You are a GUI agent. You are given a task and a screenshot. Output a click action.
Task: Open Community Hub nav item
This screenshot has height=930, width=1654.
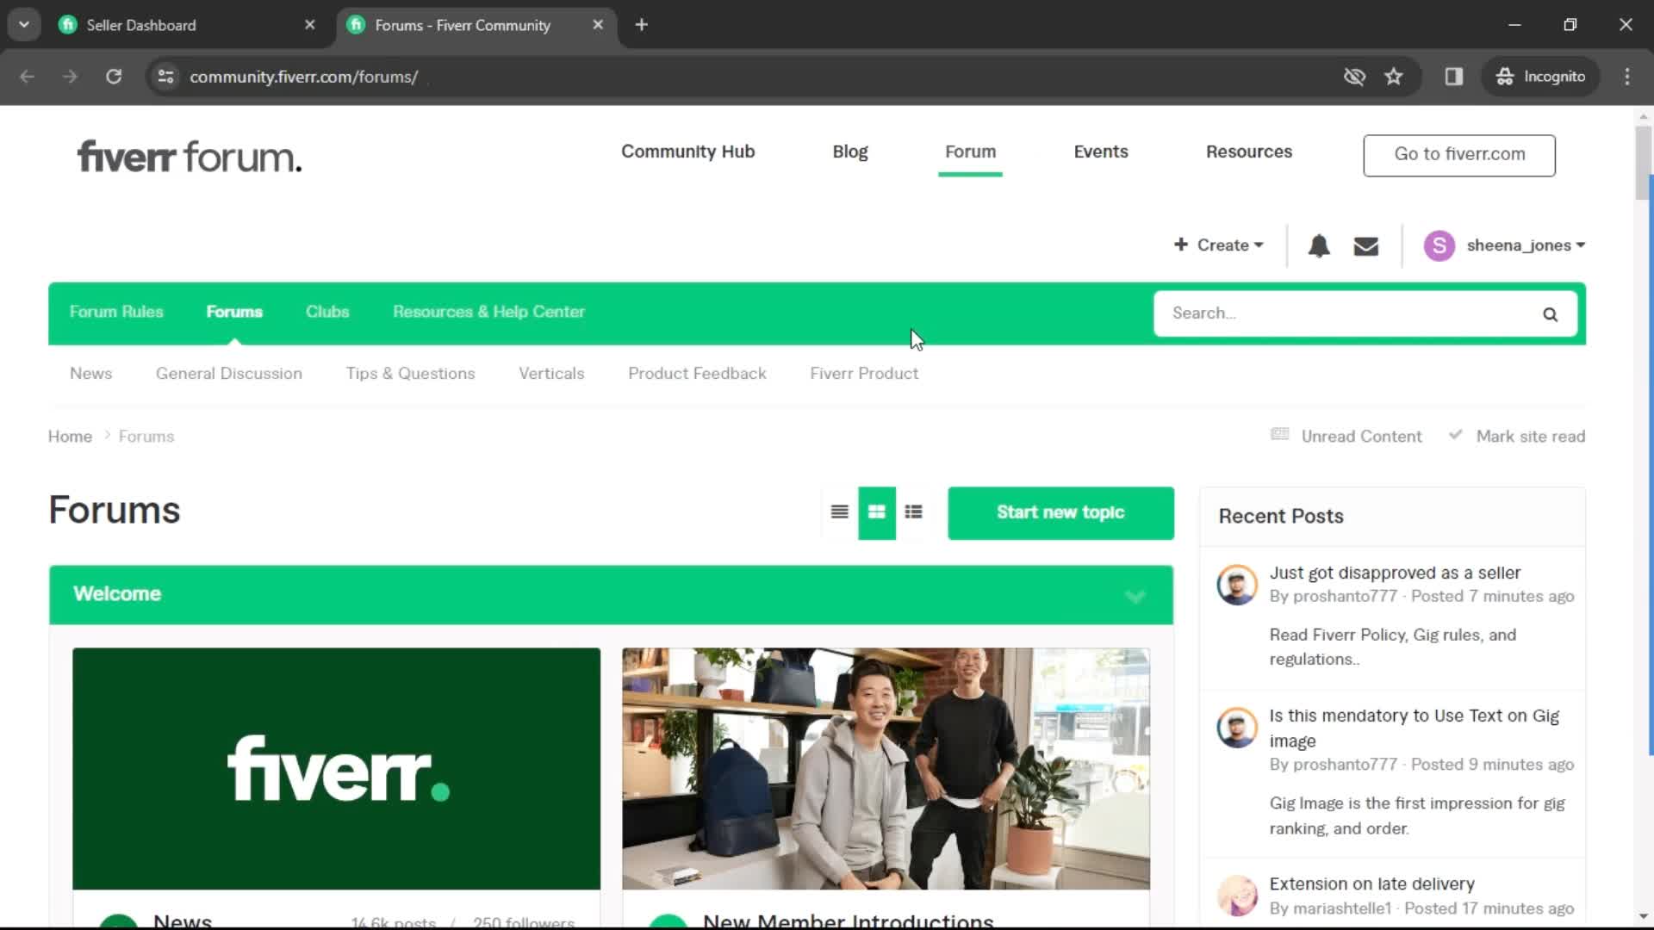click(687, 152)
